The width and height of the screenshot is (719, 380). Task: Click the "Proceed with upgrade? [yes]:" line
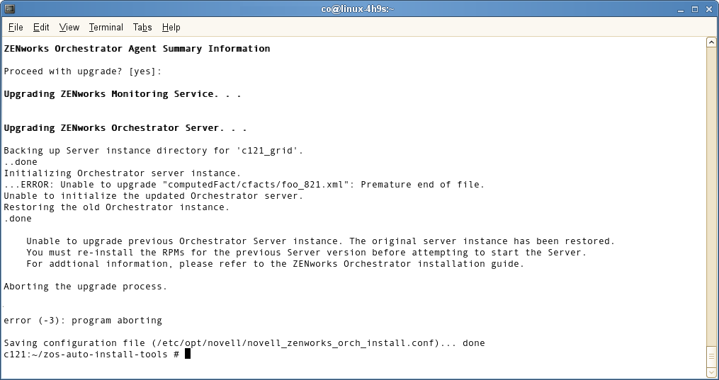click(x=83, y=71)
